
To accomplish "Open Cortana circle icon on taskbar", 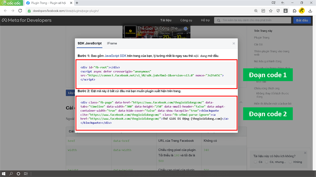I will pos(18,174).
